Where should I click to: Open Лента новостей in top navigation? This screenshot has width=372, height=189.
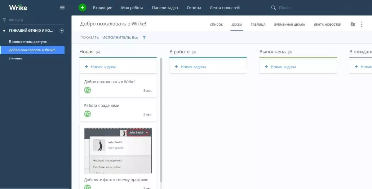point(224,8)
